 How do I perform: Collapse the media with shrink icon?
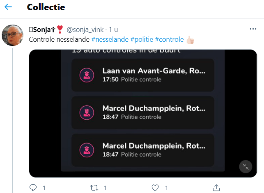[246, 167]
